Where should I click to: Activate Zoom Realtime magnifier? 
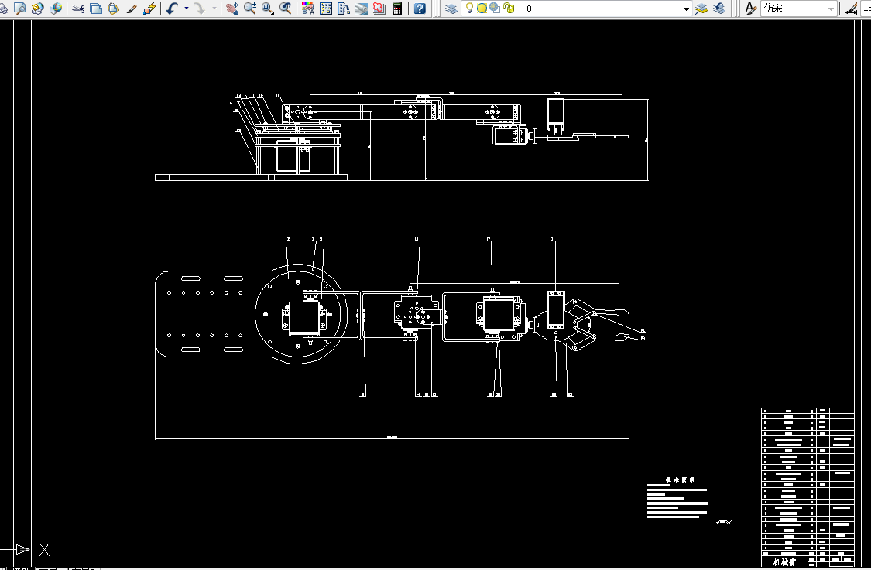coord(250,9)
